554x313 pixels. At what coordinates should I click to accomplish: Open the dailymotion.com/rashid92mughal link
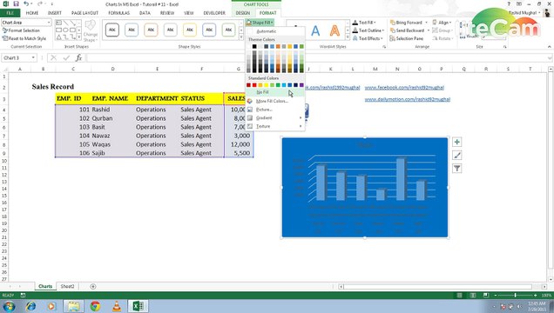coord(408,99)
